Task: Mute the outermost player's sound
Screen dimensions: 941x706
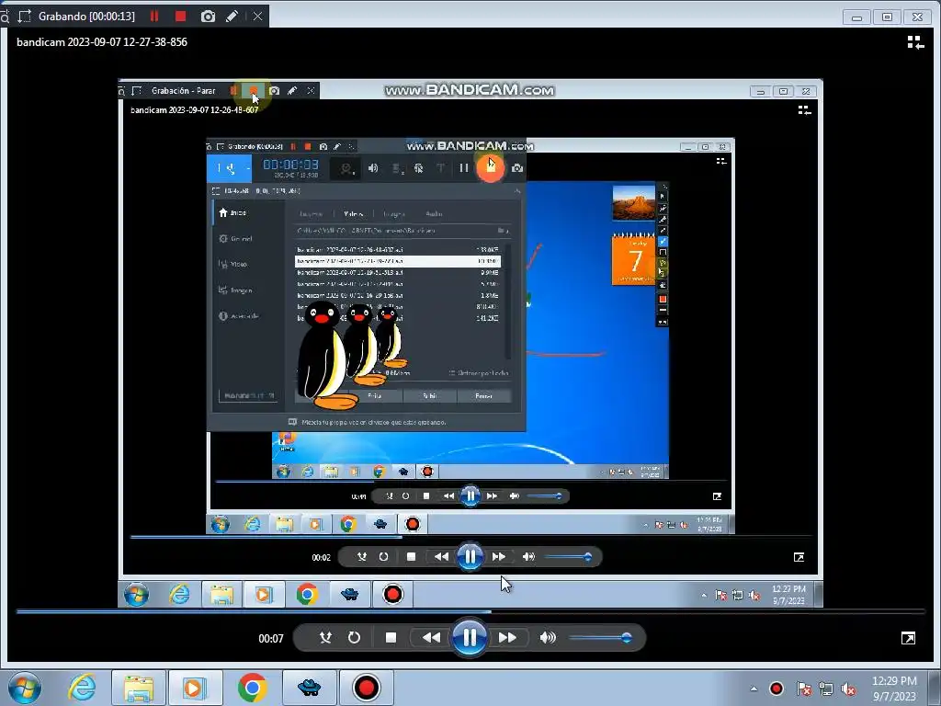Action: coord(548,638)
